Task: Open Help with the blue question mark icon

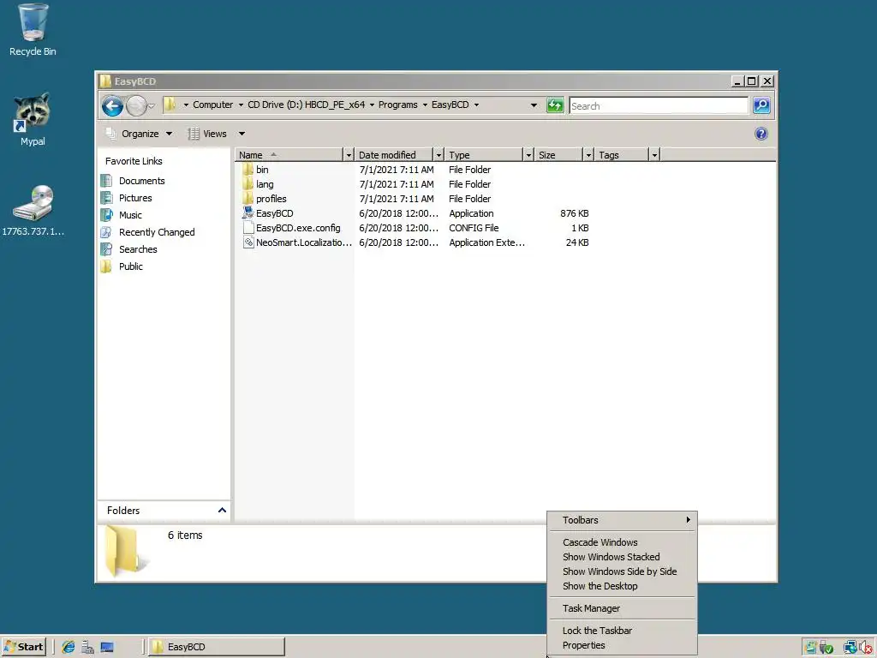Action: pos(761,134)
